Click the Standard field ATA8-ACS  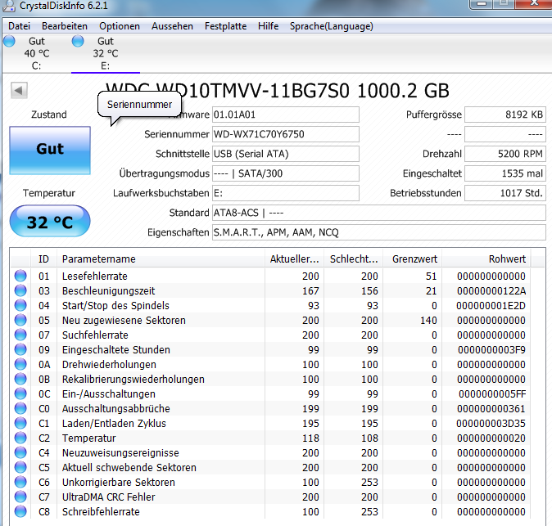(379, 213)
